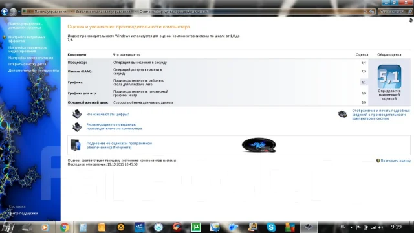Click the Razer mouse image in banner

[259, 145]
